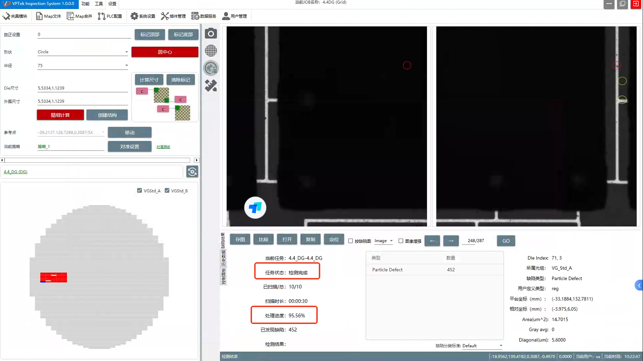
Task: Expand the Default defect classification dropdown
Action: (501, 346)
